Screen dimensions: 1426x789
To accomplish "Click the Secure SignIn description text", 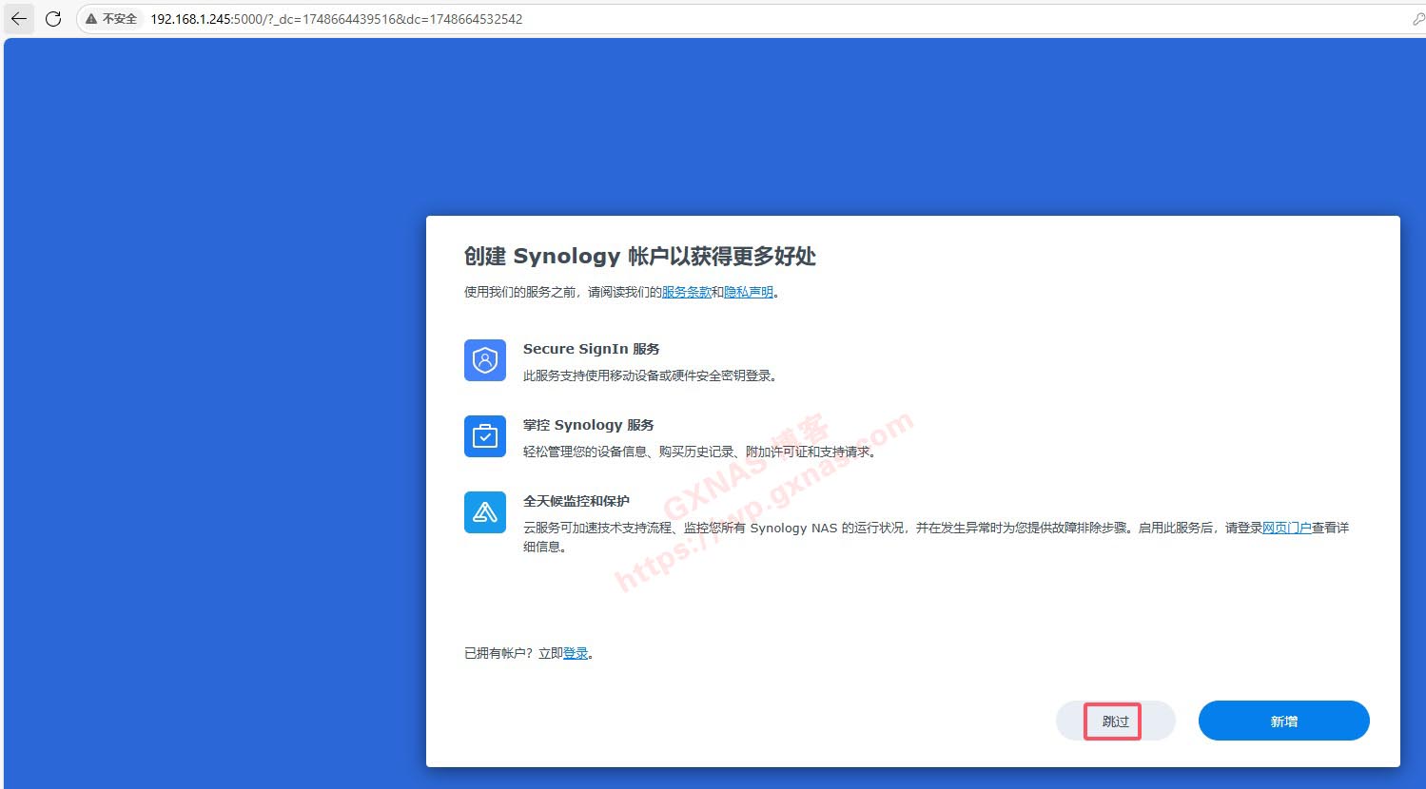I will 652,375.
